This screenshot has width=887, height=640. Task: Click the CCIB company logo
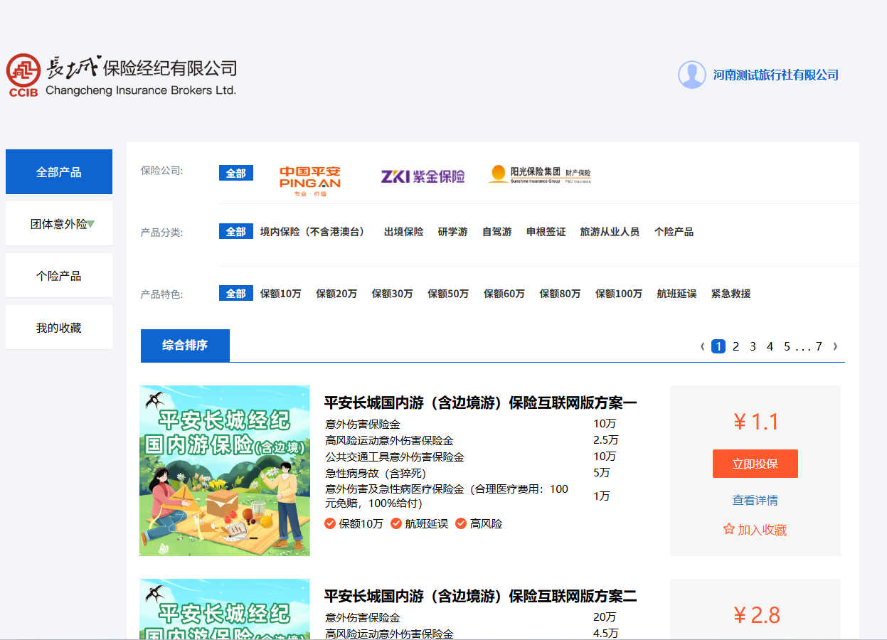(24, 75)
